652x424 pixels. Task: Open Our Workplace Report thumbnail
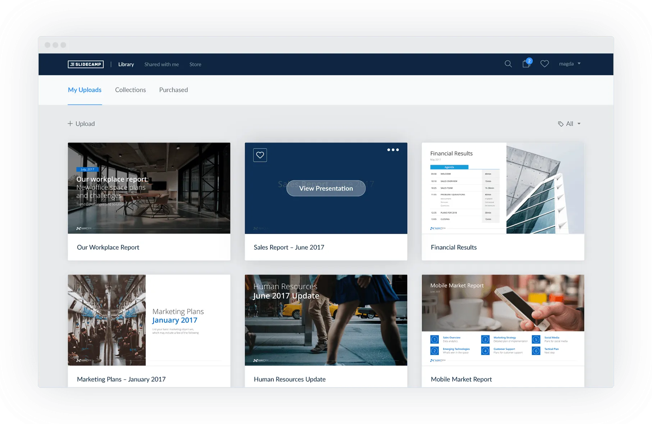(149, 188)
